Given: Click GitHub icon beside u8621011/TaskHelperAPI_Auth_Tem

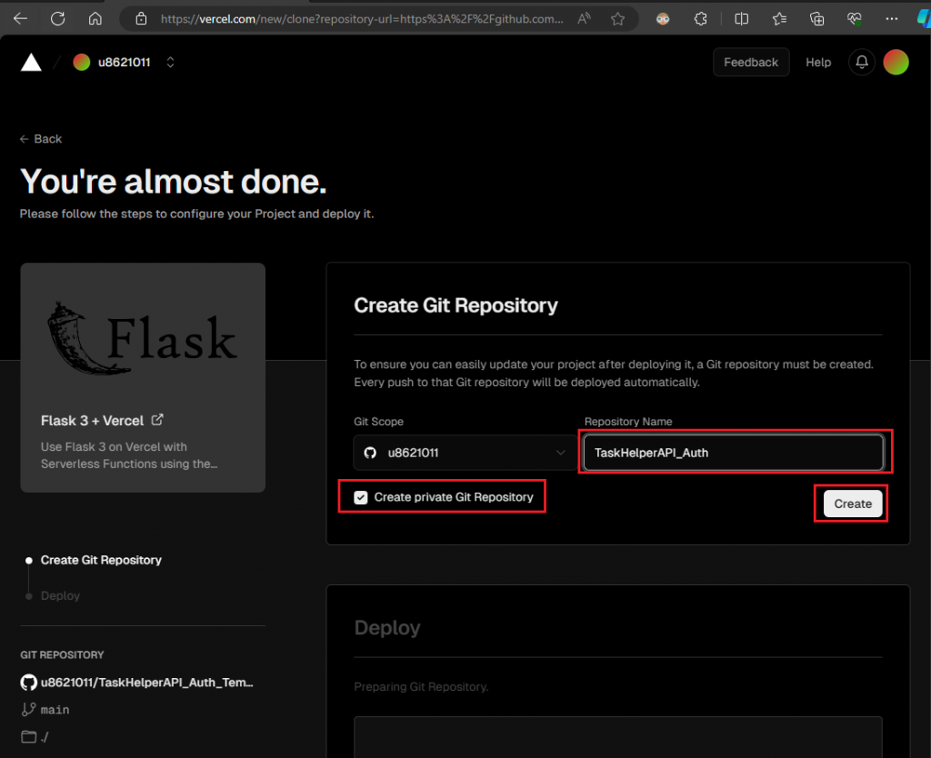Looking at the screenshot, I should (28, 683).
